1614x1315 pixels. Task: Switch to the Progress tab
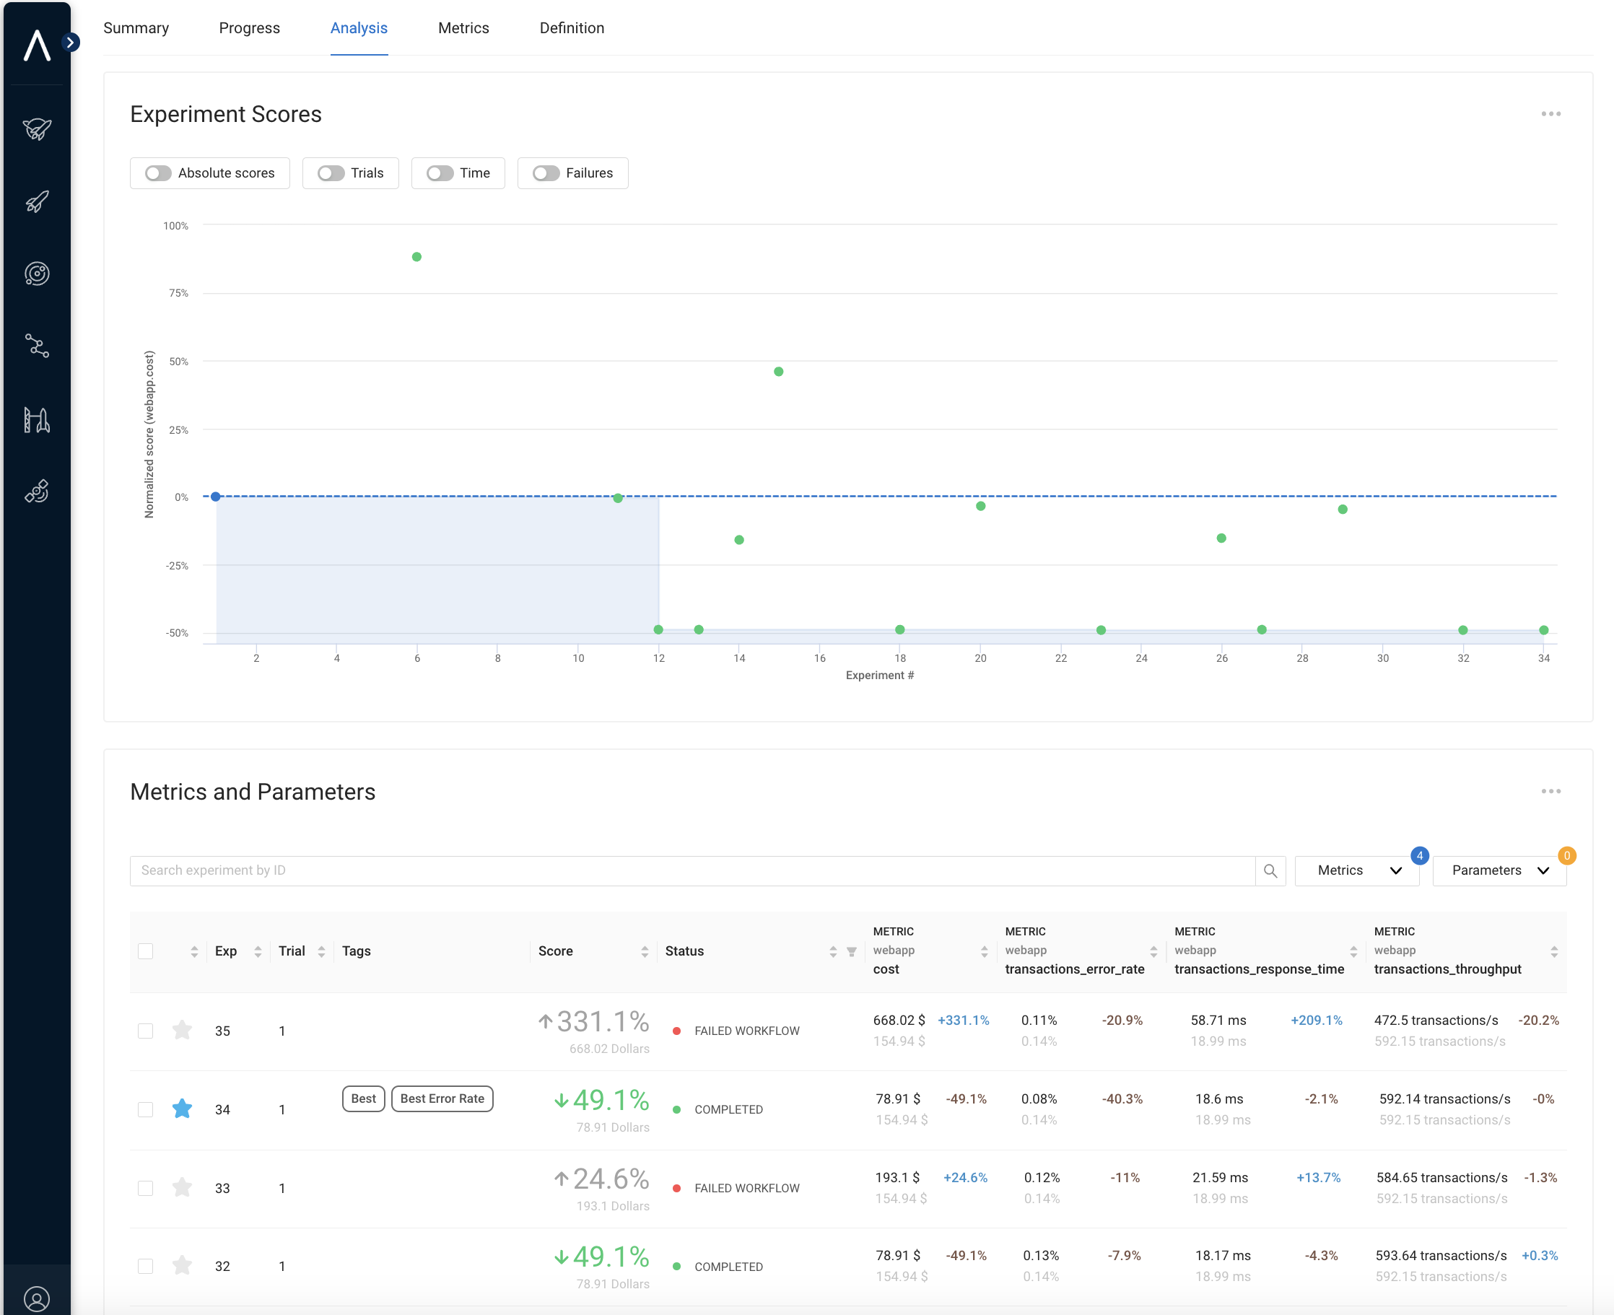coord(249,28)
